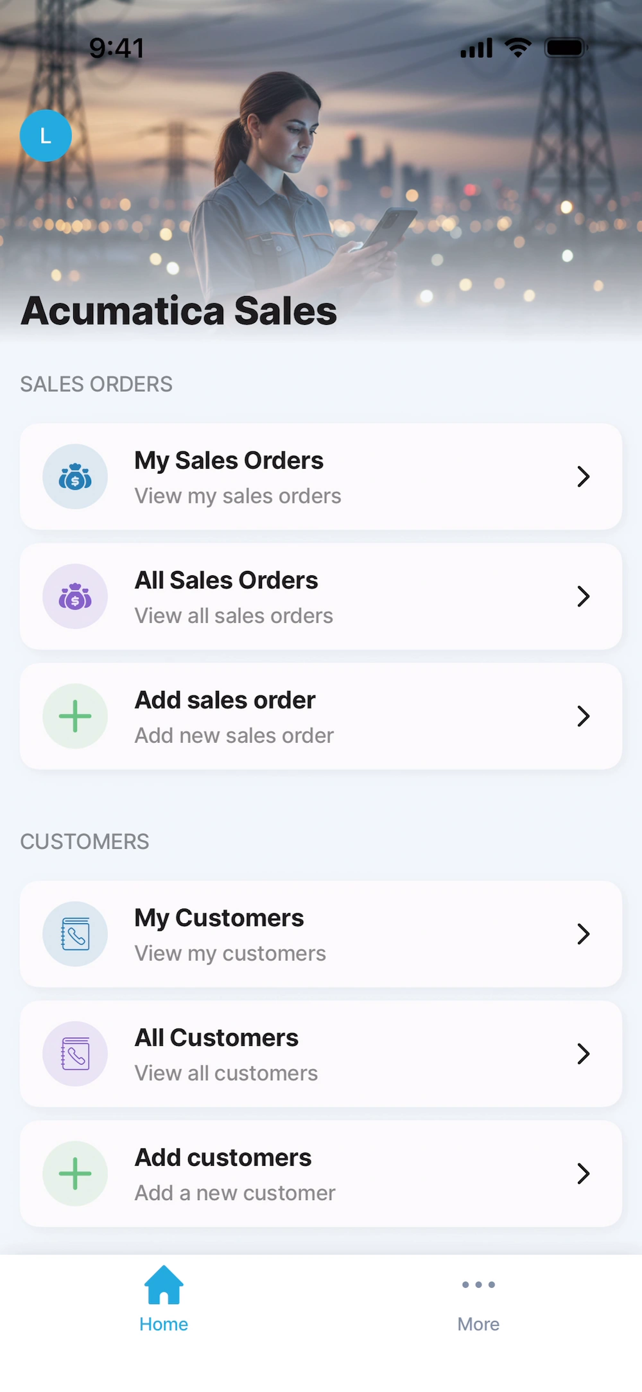Tap the chevron on the Add sales order row
642x1392 pixels.
(x=583, y=716)
